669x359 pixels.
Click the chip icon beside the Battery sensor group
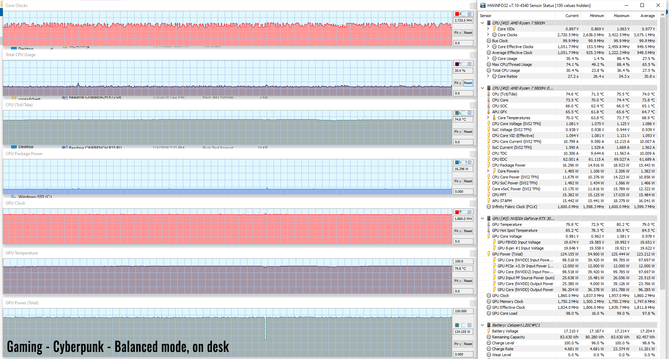click(489, 325)
